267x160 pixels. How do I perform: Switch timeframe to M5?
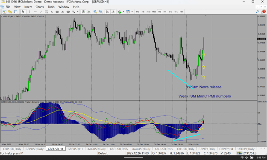click(x=143, y=12)
